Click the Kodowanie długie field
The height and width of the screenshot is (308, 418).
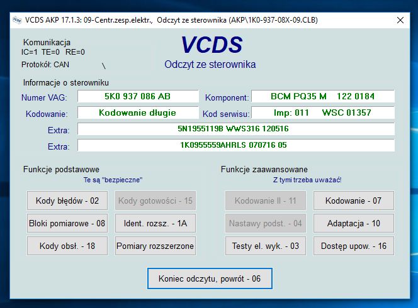pos(137,113)
